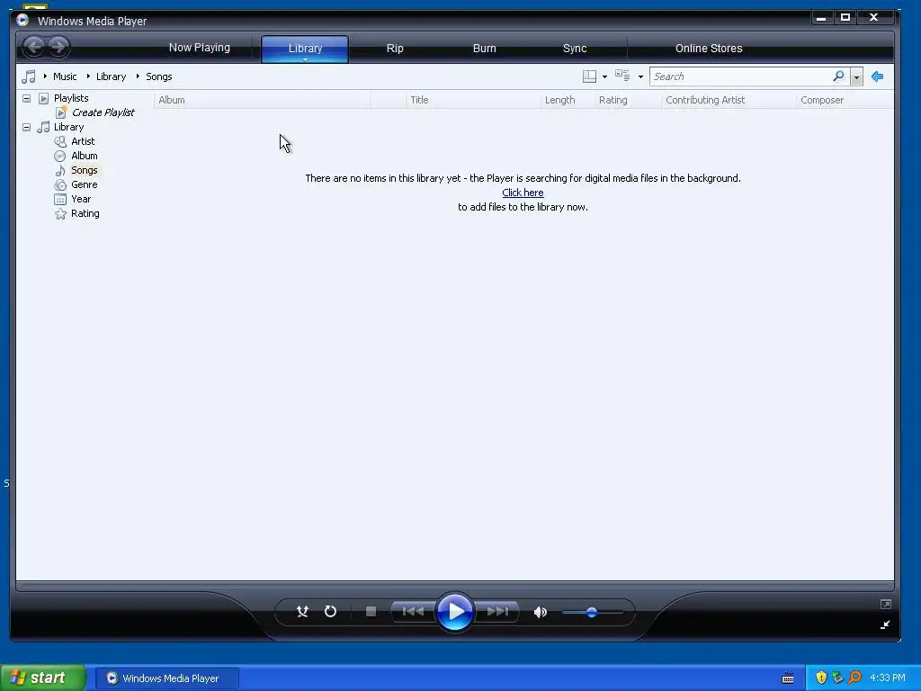
Task: Switch to the Library tab
Action: [305, 49]
